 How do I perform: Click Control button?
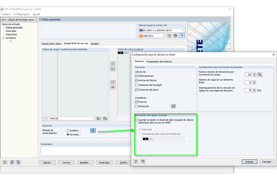point(66,163)
